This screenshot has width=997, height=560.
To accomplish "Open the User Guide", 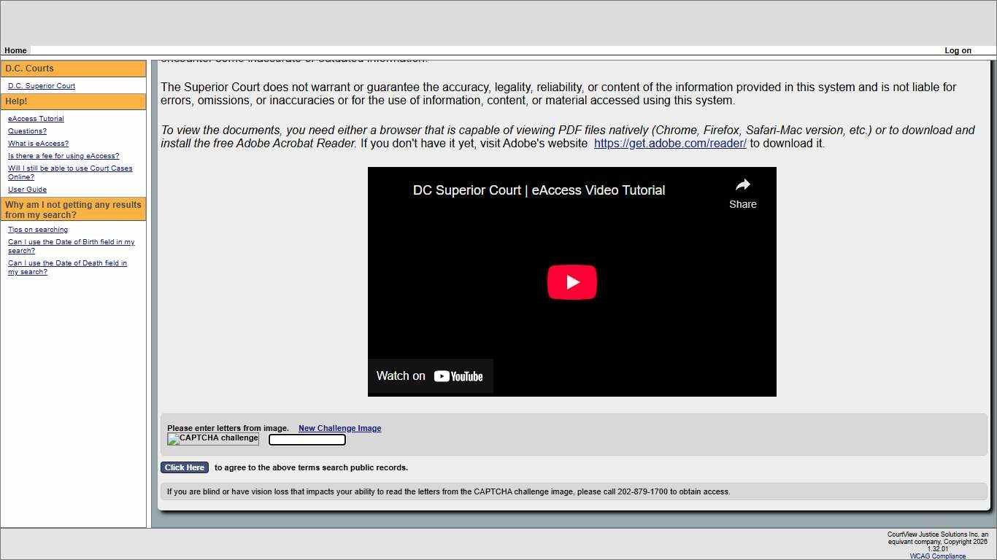I will pyautogui.click(x=27, y=189).
